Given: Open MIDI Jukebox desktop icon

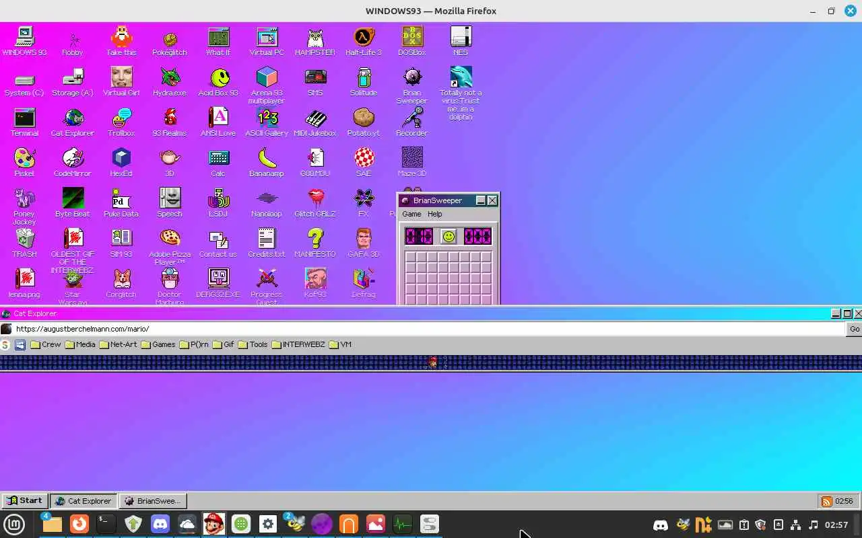Looking at the screenshot, I should [x=315, y=122].
